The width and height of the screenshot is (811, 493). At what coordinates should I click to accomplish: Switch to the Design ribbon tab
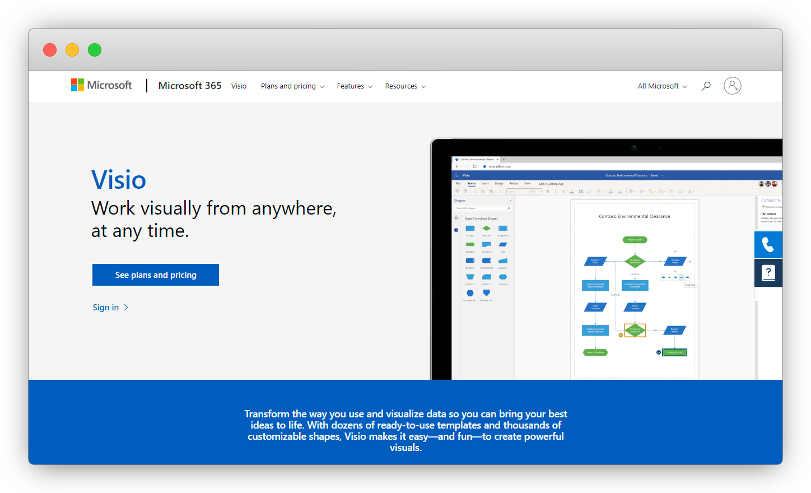[499, 183]
